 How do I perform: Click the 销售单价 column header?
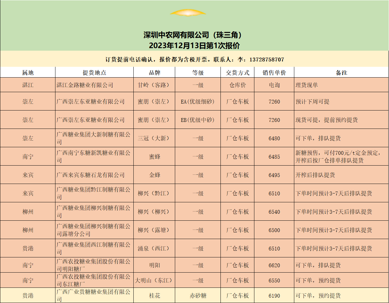coord(274,73)
